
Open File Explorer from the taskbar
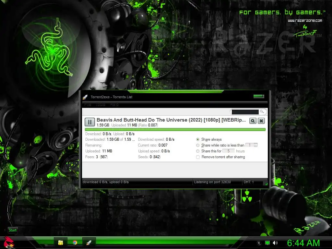61,243
